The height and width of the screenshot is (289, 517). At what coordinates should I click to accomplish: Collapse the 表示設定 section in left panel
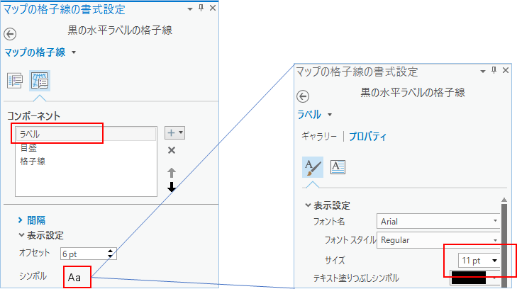pos(41,235)
